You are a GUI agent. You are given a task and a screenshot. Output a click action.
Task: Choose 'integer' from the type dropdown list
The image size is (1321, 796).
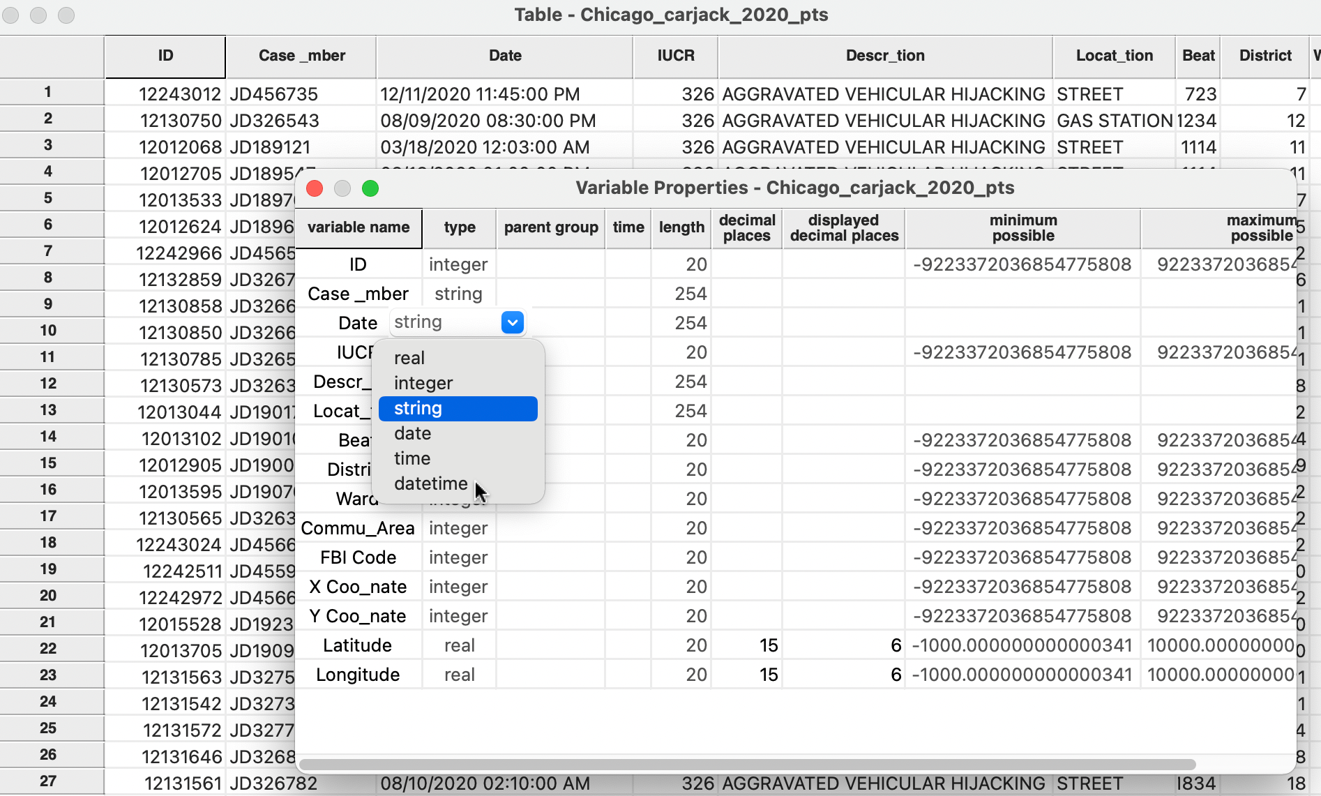click(x=458, y=383)
